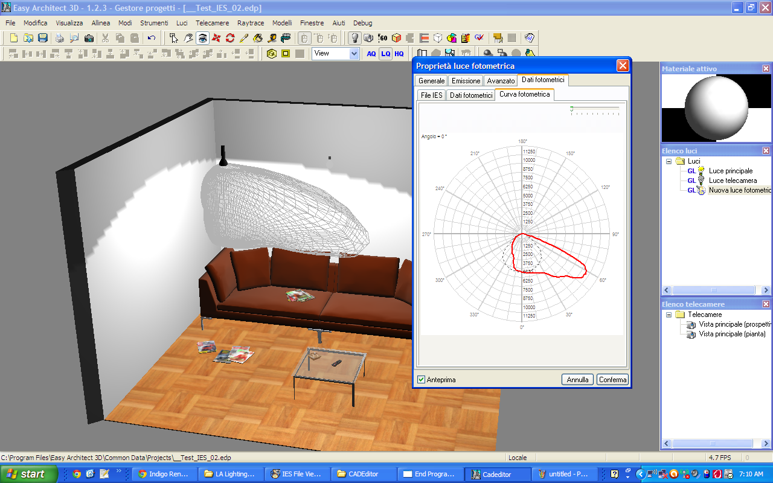Switch to the Emissione tab

point(466,81)
